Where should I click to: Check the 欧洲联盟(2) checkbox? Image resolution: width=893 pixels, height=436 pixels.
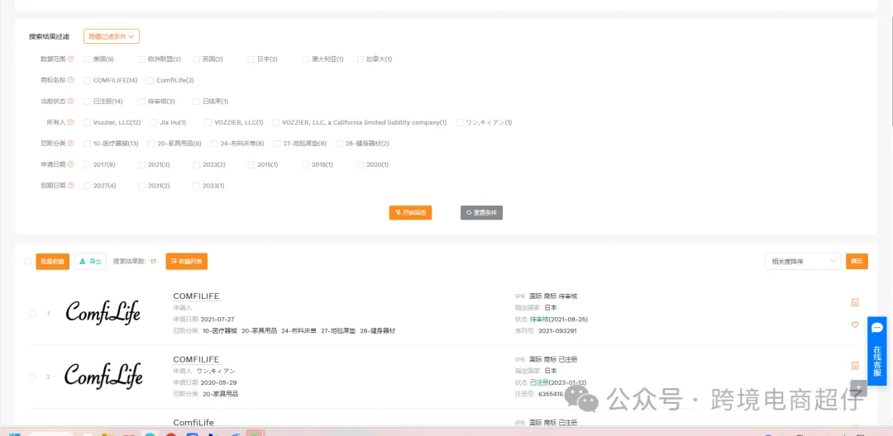pyautogui.click(x=142, y=59)
